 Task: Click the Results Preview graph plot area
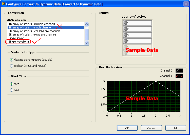coord(144,96)
